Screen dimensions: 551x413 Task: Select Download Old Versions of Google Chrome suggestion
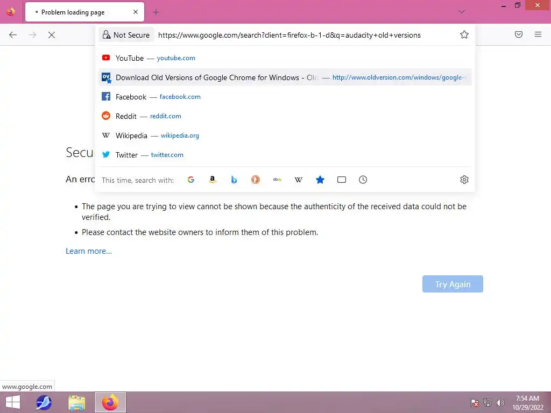(285, 77)
